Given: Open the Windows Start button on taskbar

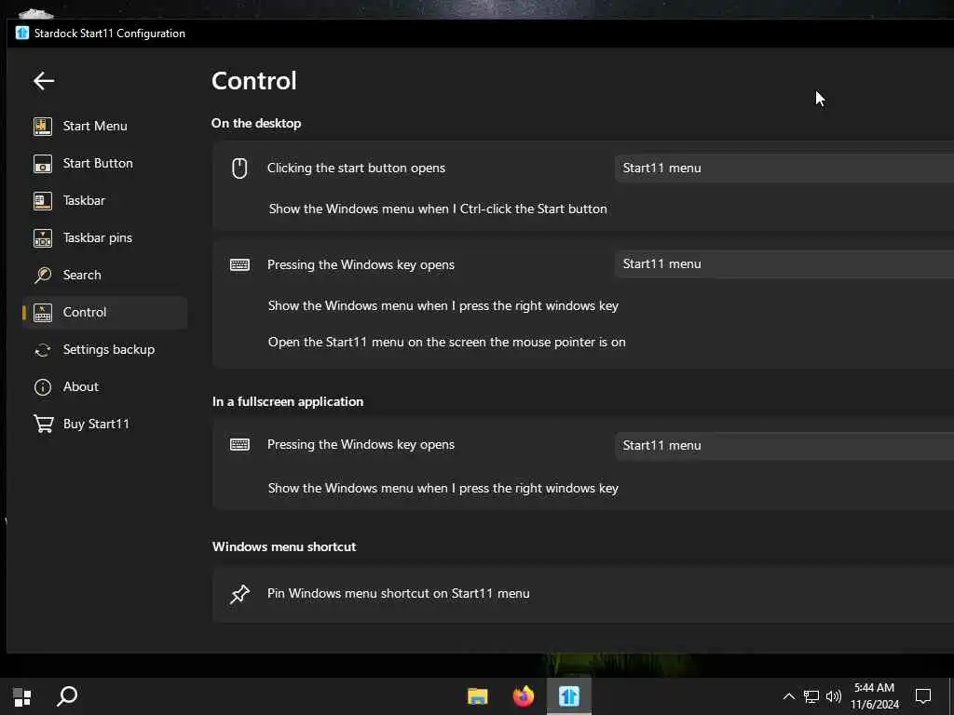Looking at the screenshot, I should [x=22, y=696].
